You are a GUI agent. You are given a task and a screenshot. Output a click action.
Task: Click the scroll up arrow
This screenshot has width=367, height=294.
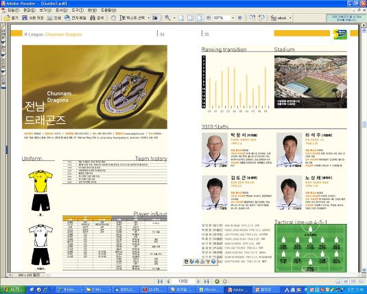click(x=364, y=30)
